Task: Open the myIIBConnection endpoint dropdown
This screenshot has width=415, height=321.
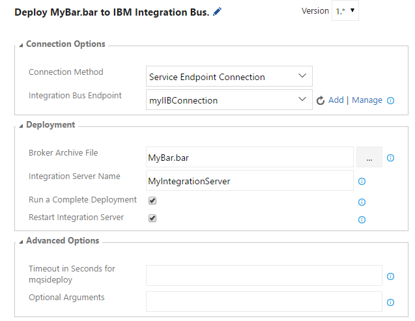Action: pyautogui.click(x=229, y=100)
